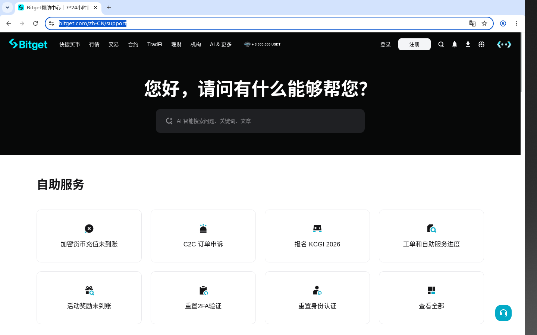Screen dimensions: 537x335
Task: Open 合约 menu
Action: click(x=133, y=44)
